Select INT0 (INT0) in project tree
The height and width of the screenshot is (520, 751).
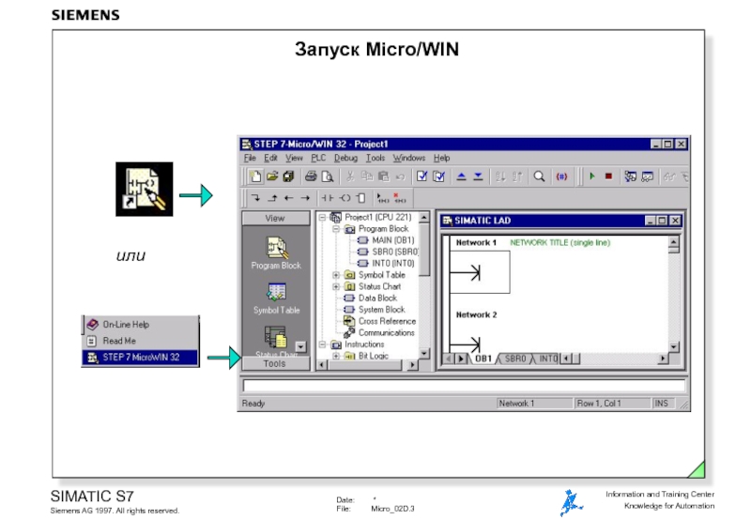pyautogui.click(x=387, y=264)
